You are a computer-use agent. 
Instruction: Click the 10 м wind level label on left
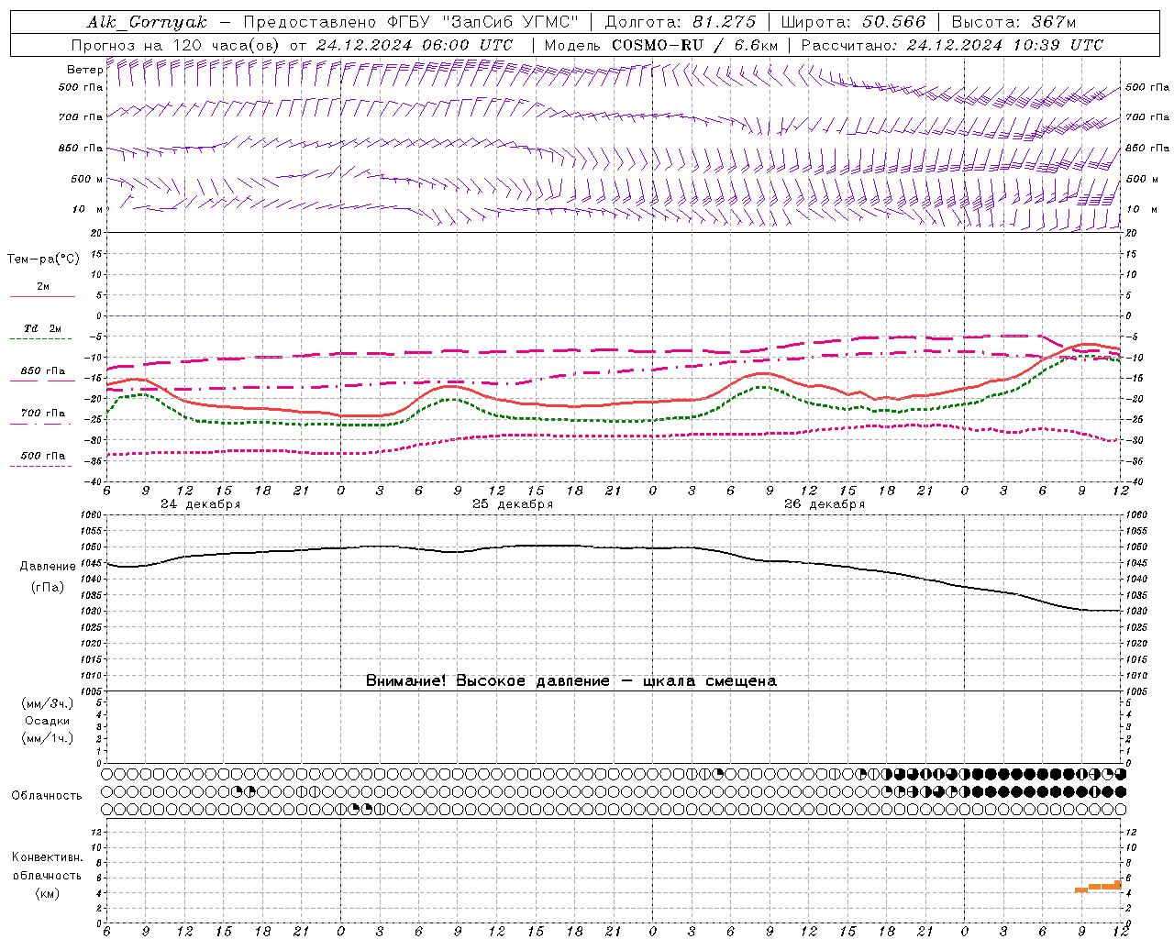pyautogui.click(x=87, y=210)
